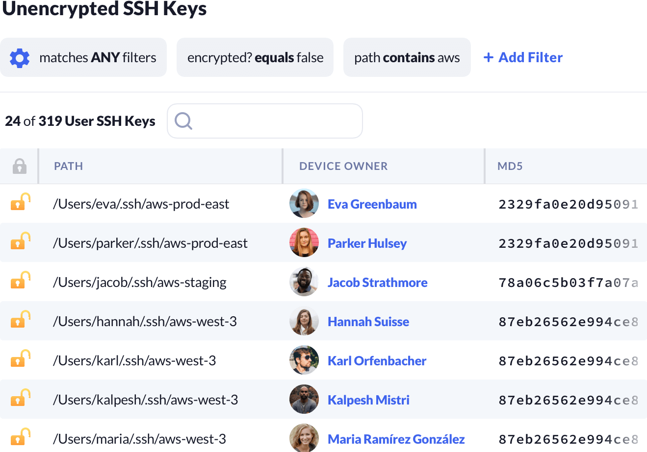Focus the SSH keys search field
The width and height of the screenshot is (647, 452).
(x=275, y=121)
